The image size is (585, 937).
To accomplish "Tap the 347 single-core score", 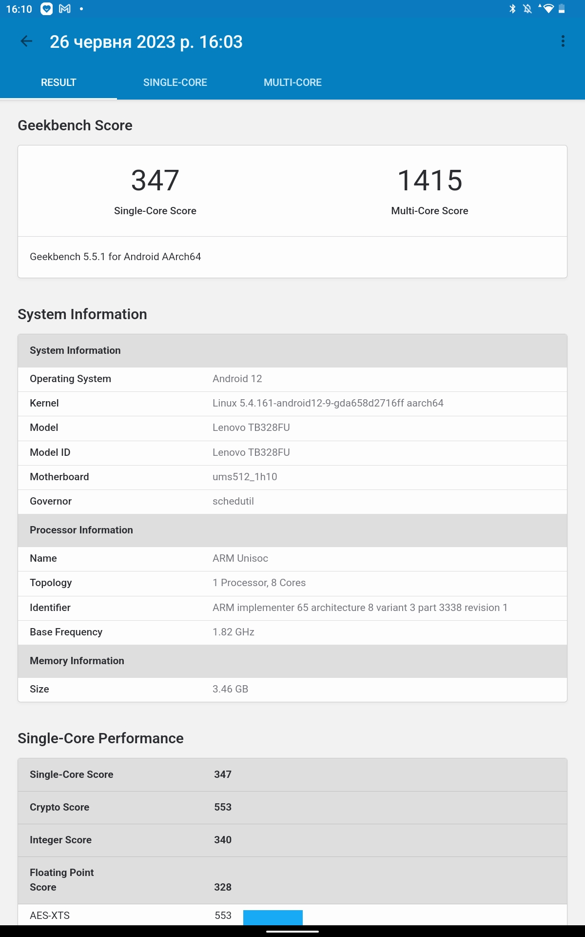I will click(x=155, y=181).
